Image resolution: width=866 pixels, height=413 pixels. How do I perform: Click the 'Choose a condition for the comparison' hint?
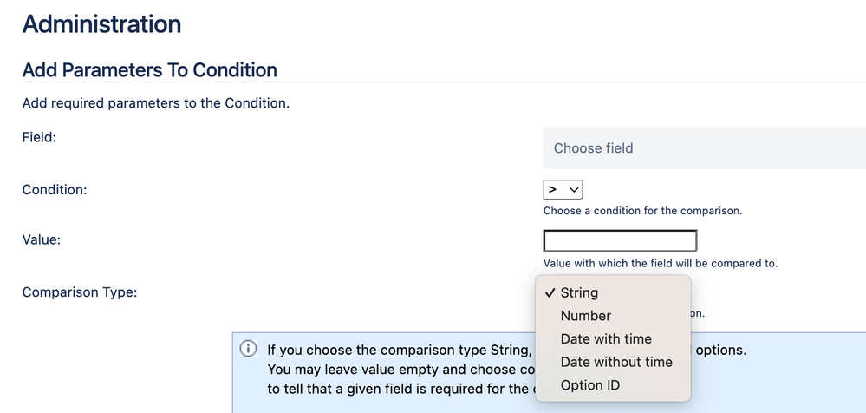click(x=642, y=211)
